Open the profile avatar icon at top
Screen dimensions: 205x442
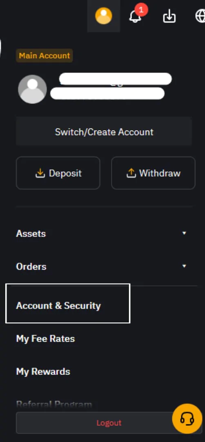(x=103, y=16)
